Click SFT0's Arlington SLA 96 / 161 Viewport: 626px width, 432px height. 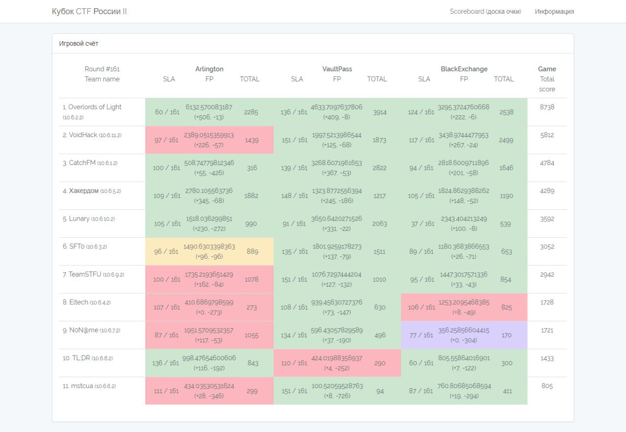click(166, 252)
